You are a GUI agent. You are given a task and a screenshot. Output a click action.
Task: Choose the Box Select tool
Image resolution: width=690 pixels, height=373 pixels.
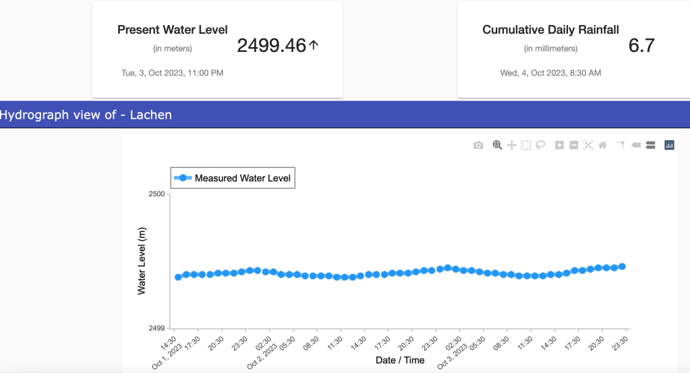tap(526, 145)
